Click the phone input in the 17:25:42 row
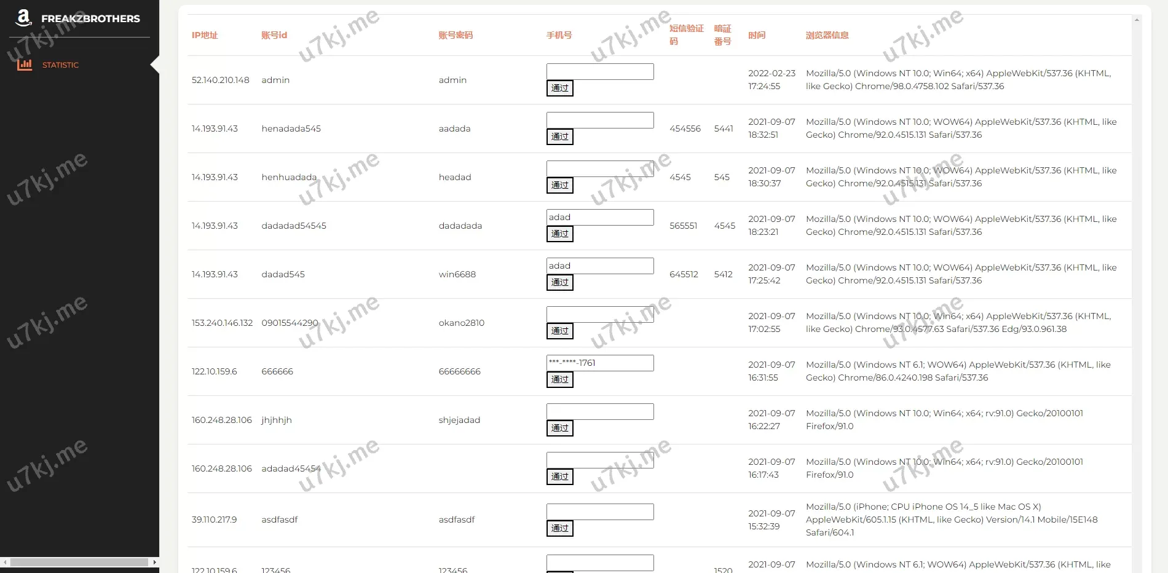The height and width of the screenshot is (573, 1168). (x=599, y=266)
